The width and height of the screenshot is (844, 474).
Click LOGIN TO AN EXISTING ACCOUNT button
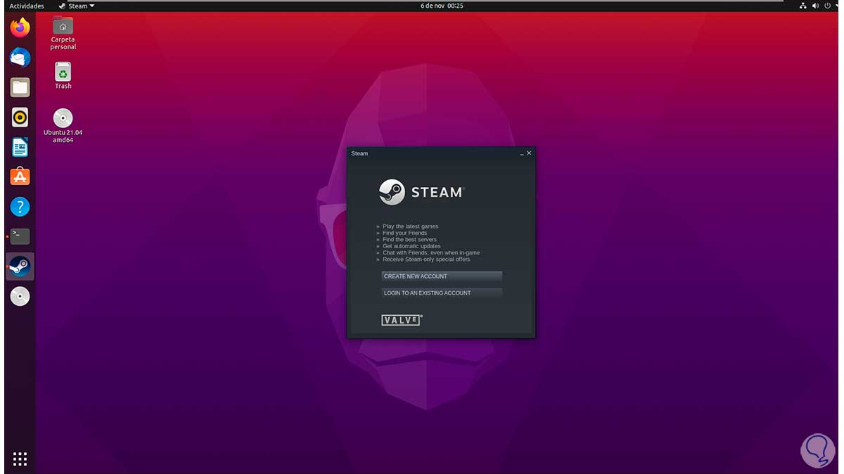click(442, 293)
